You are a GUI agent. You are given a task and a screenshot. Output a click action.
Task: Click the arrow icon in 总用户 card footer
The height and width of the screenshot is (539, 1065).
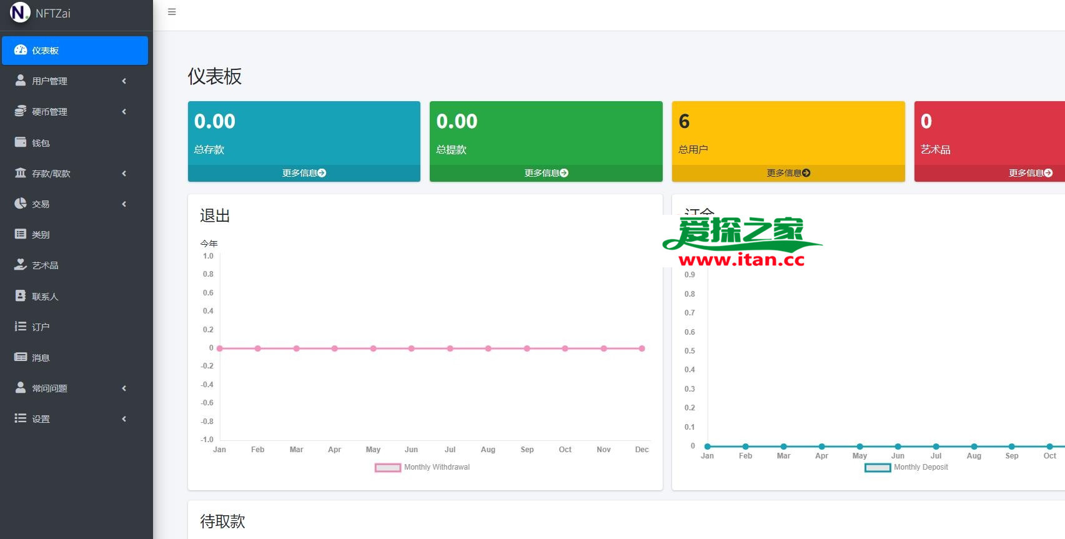(x=806, y=173)
